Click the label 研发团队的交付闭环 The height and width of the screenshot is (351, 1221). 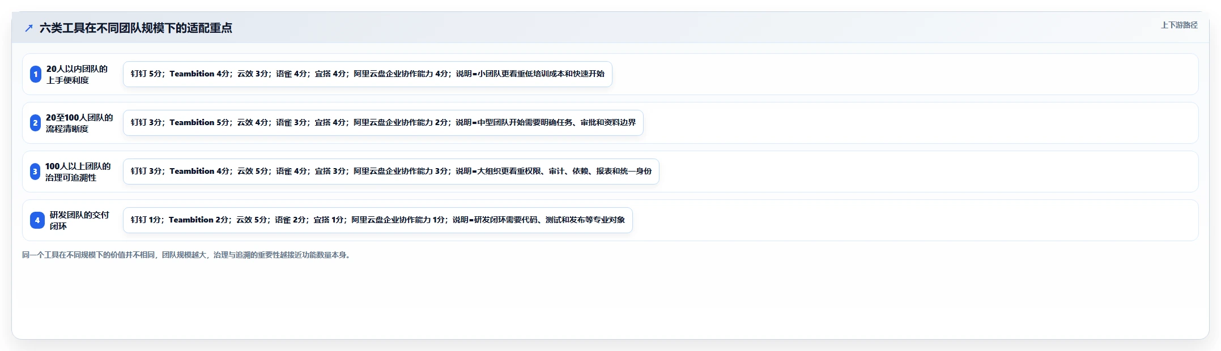79,220
